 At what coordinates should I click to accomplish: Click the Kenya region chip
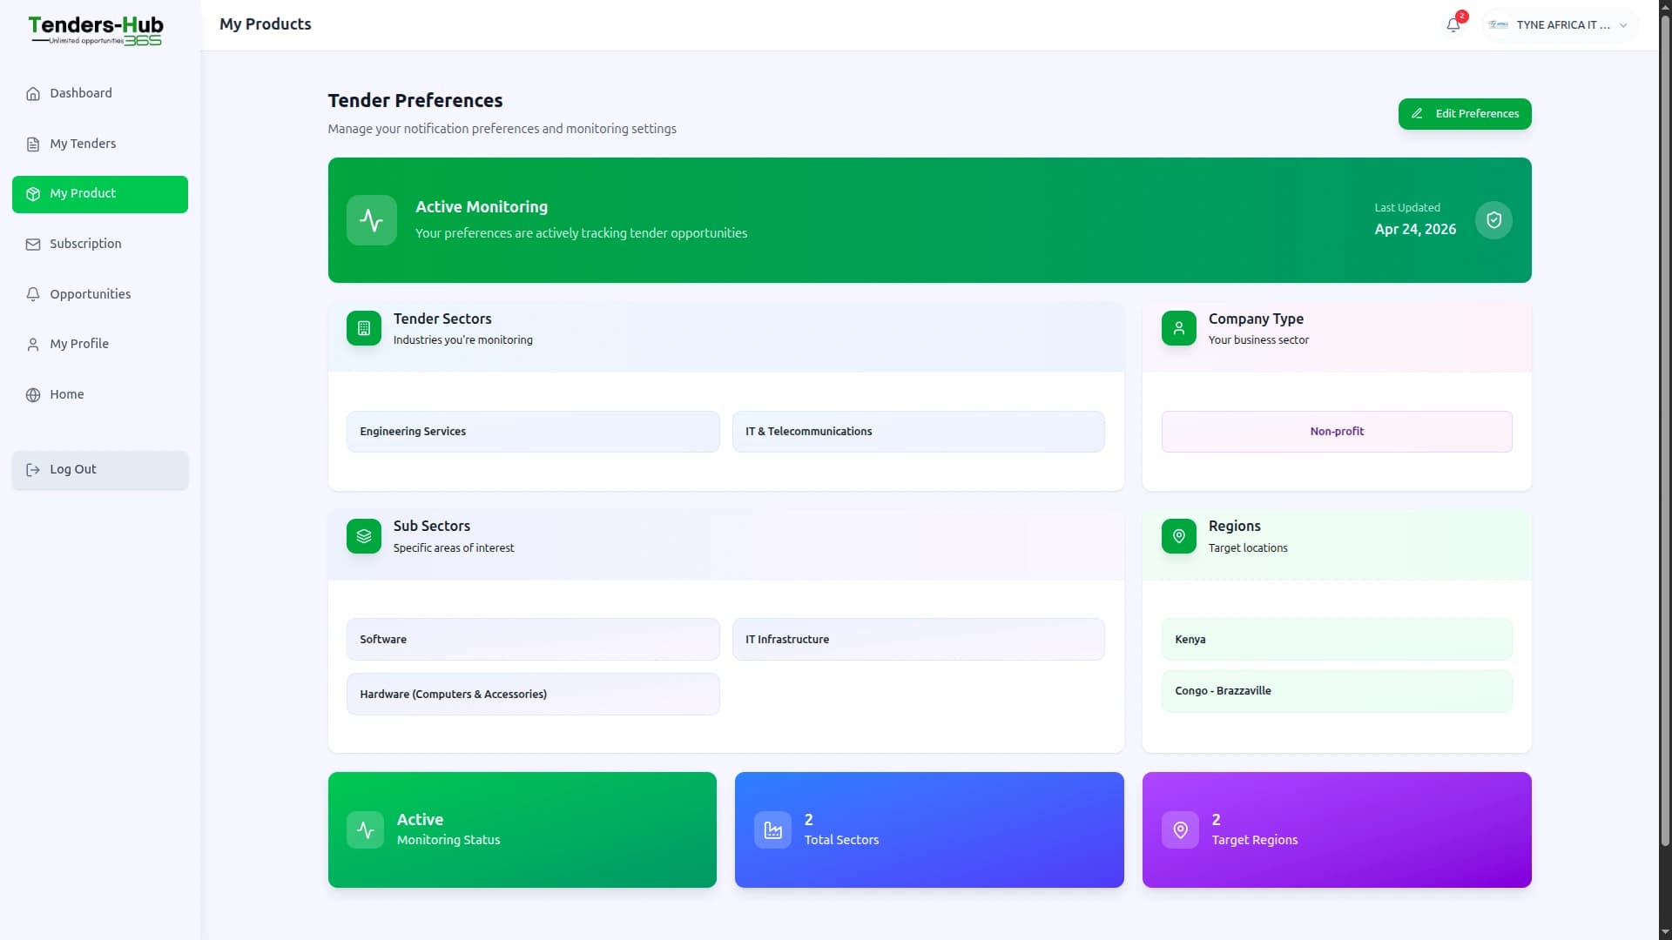tap(1337, 640)
